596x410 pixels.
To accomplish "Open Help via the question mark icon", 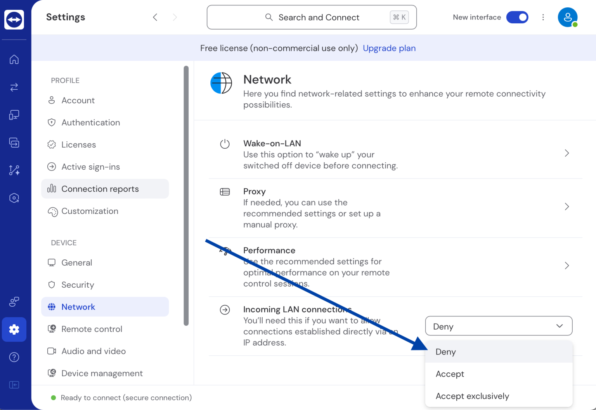I will tap(14, 357).
